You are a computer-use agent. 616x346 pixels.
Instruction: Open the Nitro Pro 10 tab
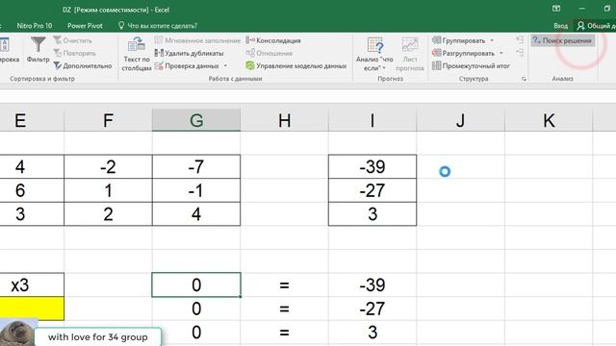coord(35,26)
